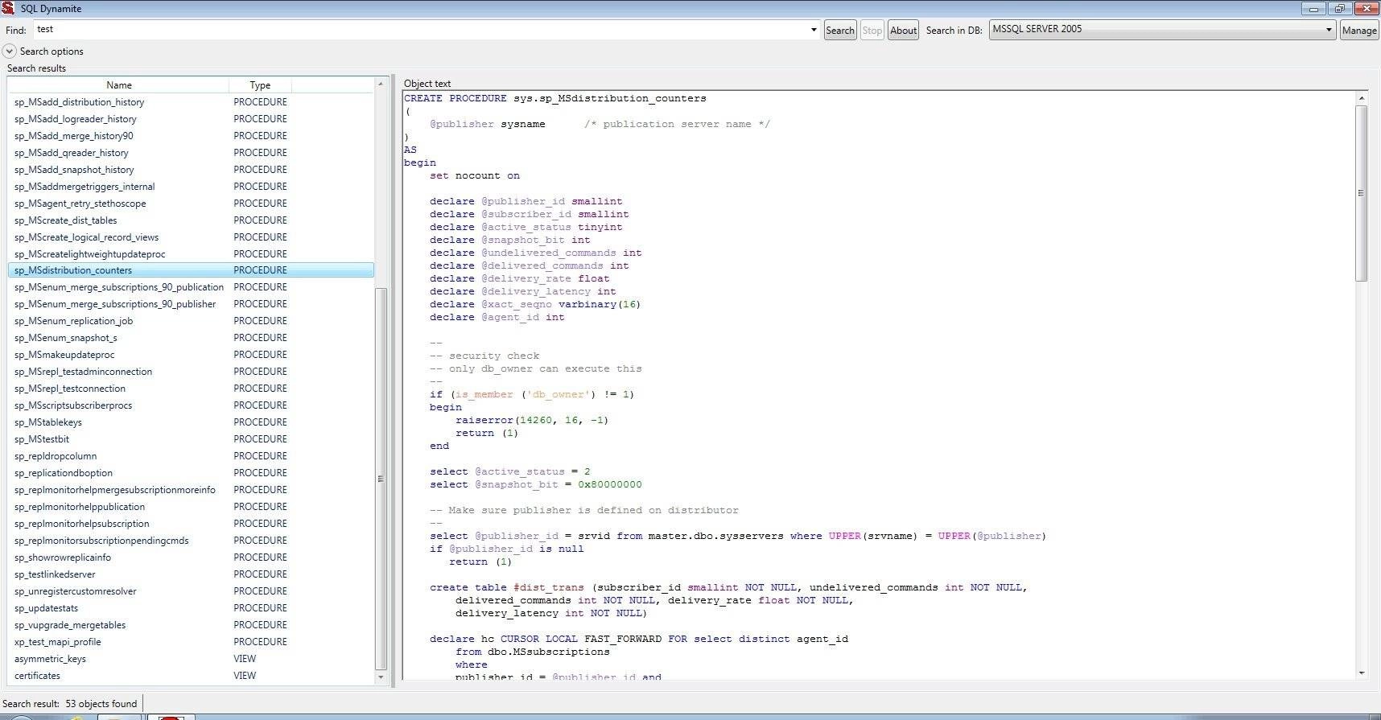The width and height of the screenshot is (1381, 720).
Task: Select sp_MSaddmergetriggers_internal row
Action: tap(192, 187)
